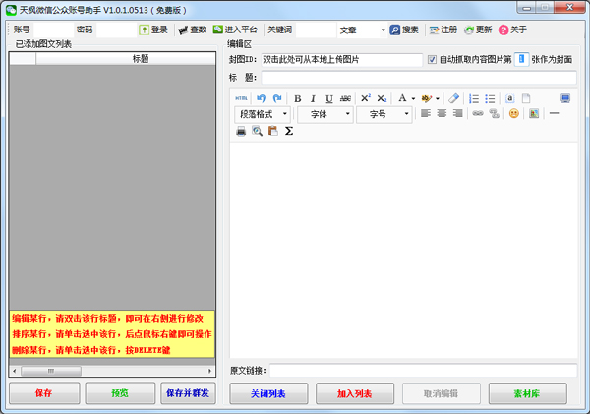
Task: Insert an emoticon with smiley icon
Action: 513,114
